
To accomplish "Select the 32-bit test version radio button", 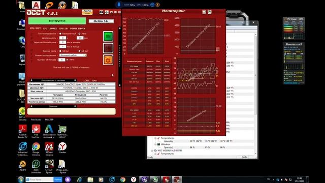I will click(60, 51).
